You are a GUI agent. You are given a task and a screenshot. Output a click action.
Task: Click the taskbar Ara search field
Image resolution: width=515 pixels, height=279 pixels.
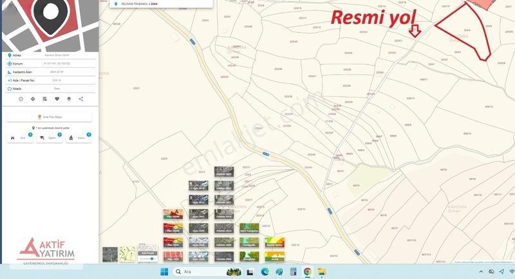pyautogui.click(x=207, y=272)
